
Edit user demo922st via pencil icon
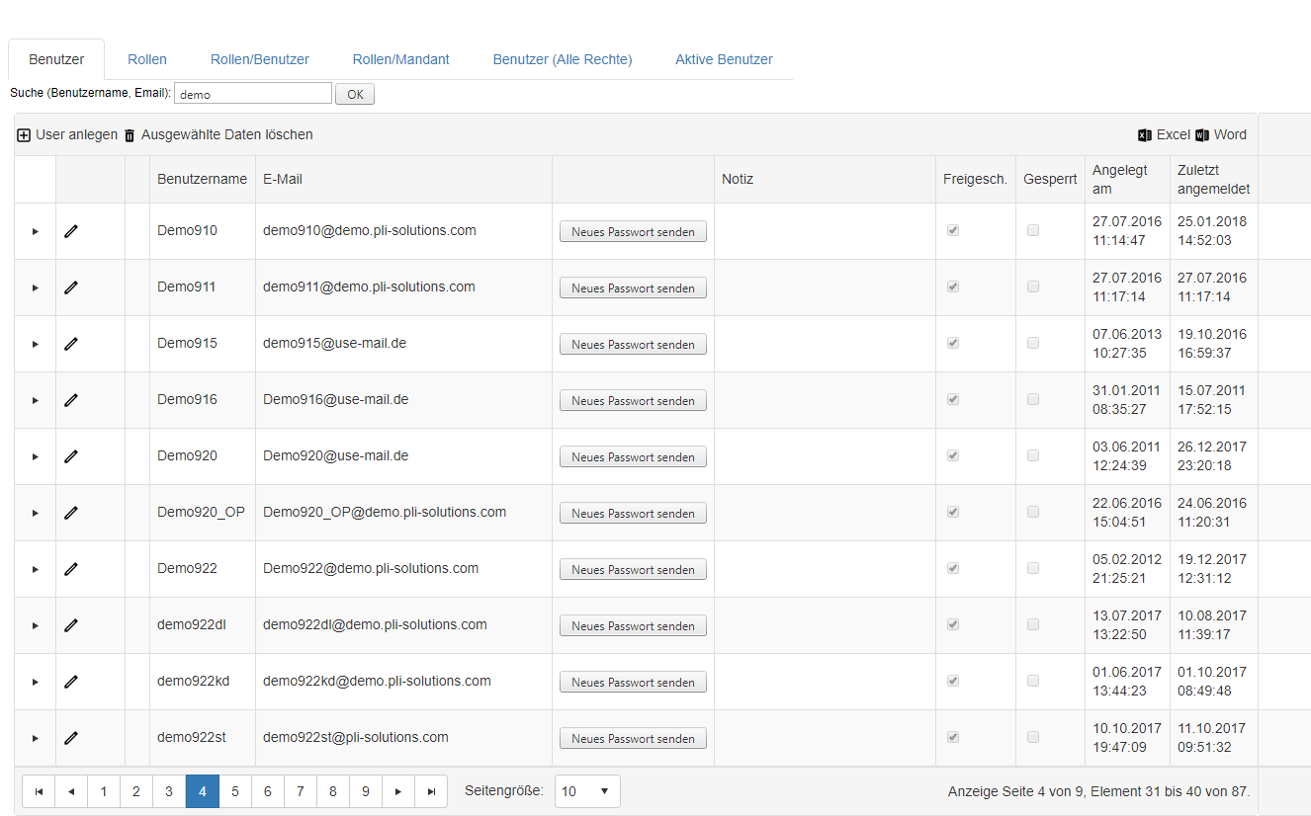coord(70,738)
